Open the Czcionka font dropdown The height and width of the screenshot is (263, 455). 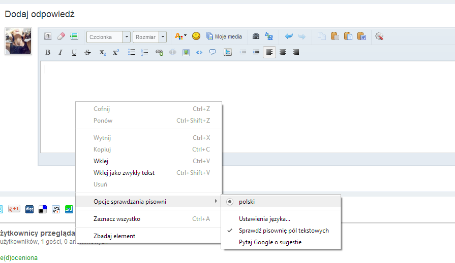click(x=108, y=37)
